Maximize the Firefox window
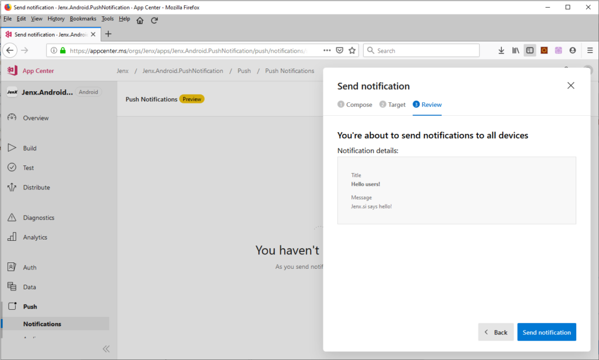 pyautogui.click(x=568, y=7)
